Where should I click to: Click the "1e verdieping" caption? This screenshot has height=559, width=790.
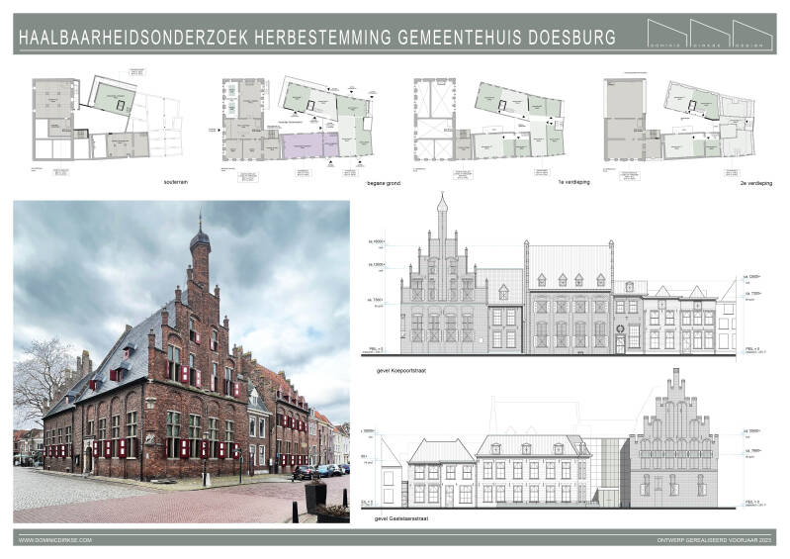pyautogui.click(x=574, y=182)
